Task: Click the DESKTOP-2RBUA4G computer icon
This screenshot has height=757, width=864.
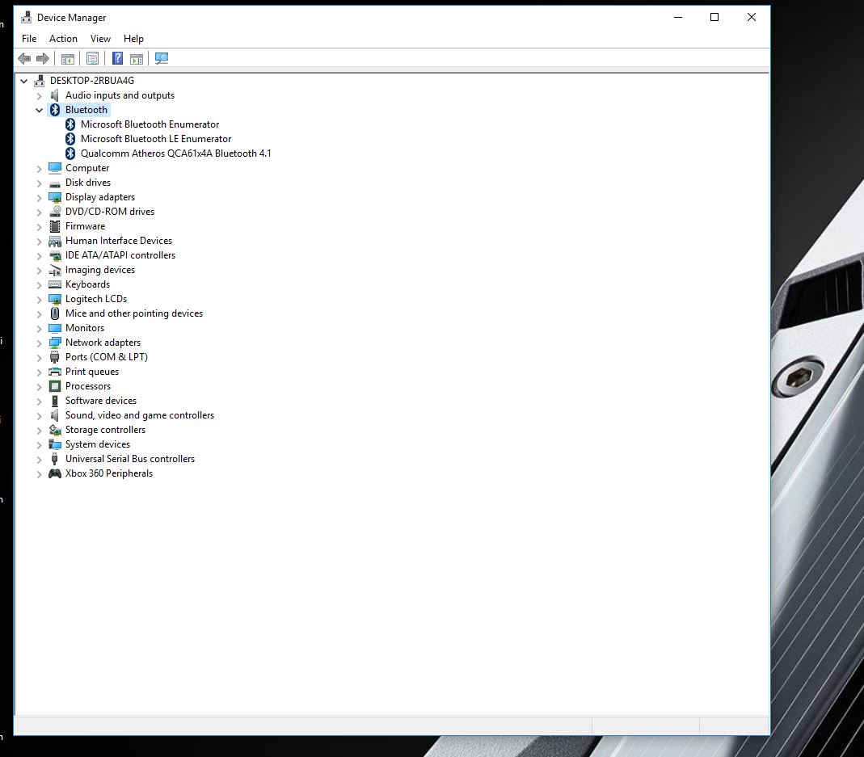Action: (39, 81)
